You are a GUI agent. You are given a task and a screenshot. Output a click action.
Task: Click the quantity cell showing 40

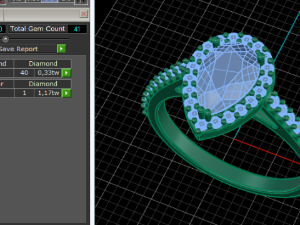click(x=24, y=72)
